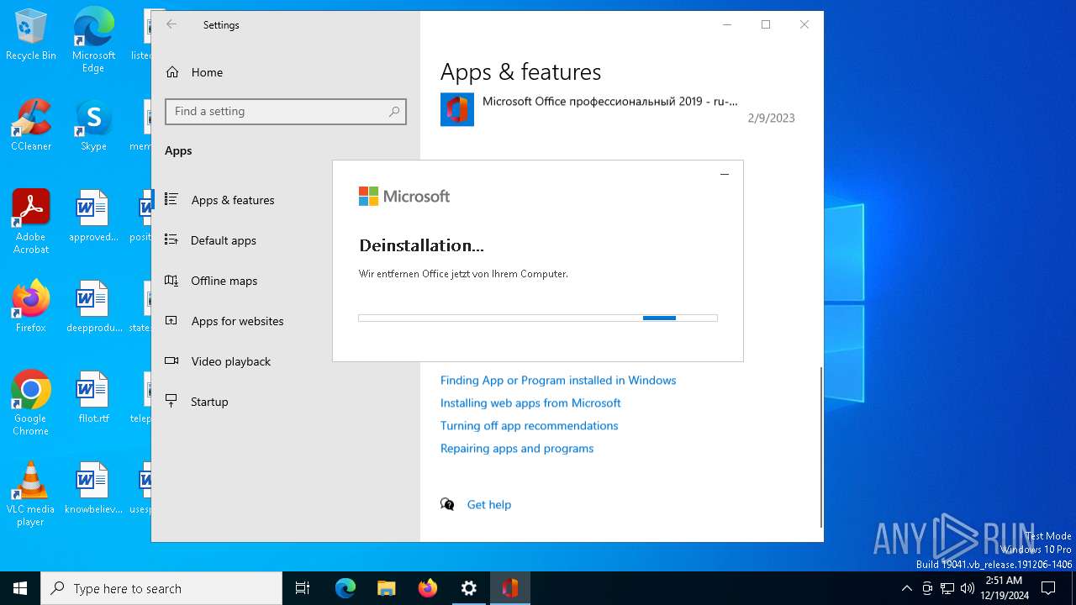Viewport: 1076px width, 605px height.
Task: Open Adobe Acrobat desktop shortcut
Action: pyautogui.click(x=31, y=222)
